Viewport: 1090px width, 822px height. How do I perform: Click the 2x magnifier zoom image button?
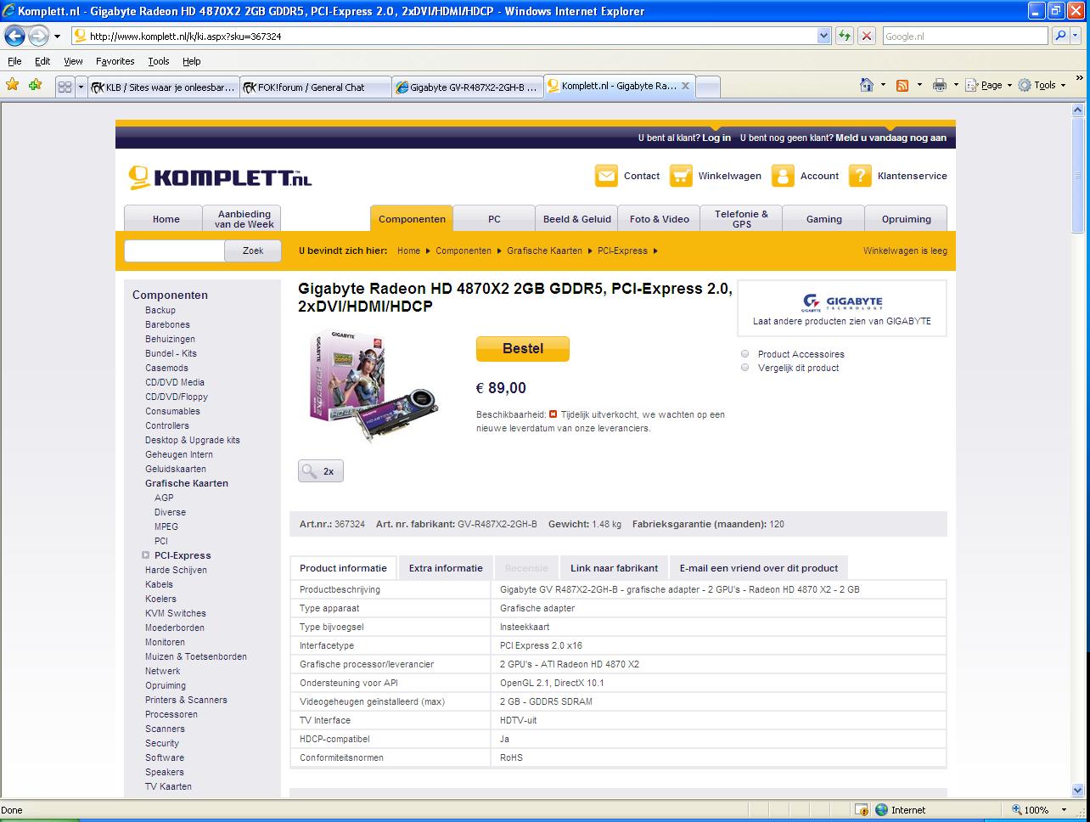point(320,471)
